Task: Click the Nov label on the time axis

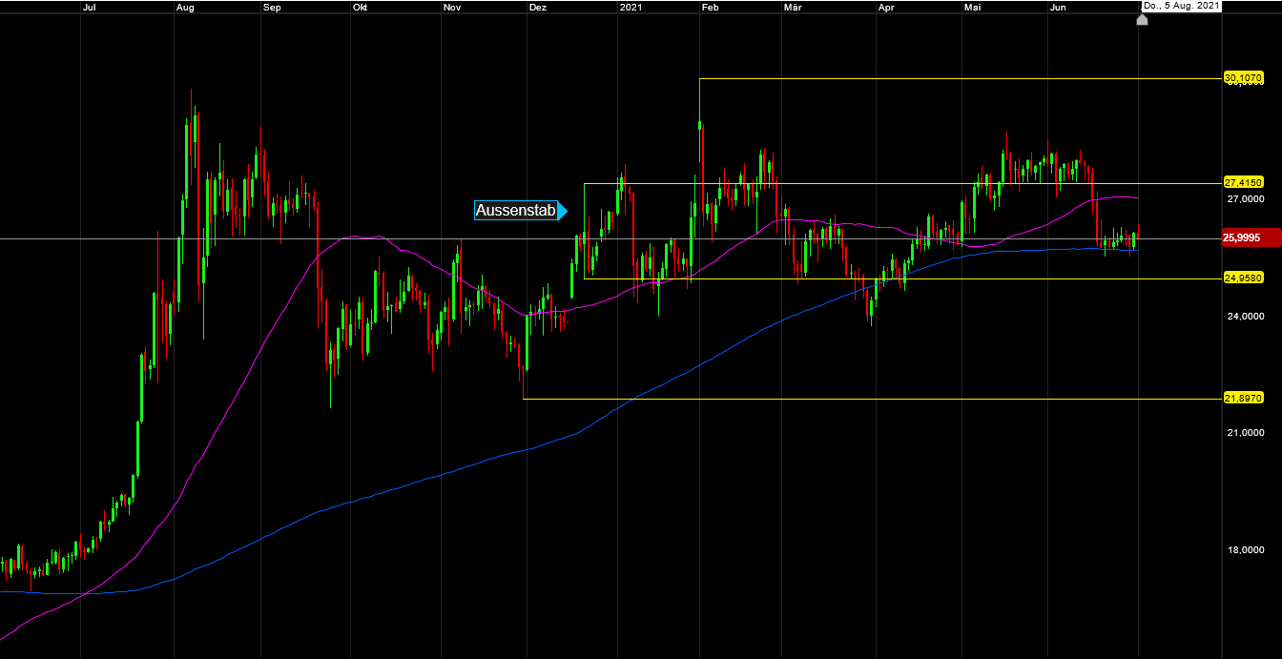Action: pos(452,7)
